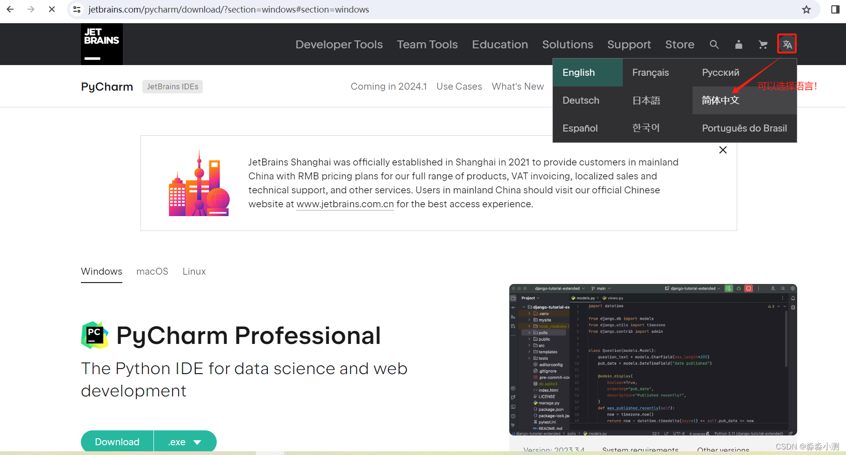Open the site search magnifier

[714, 44]
